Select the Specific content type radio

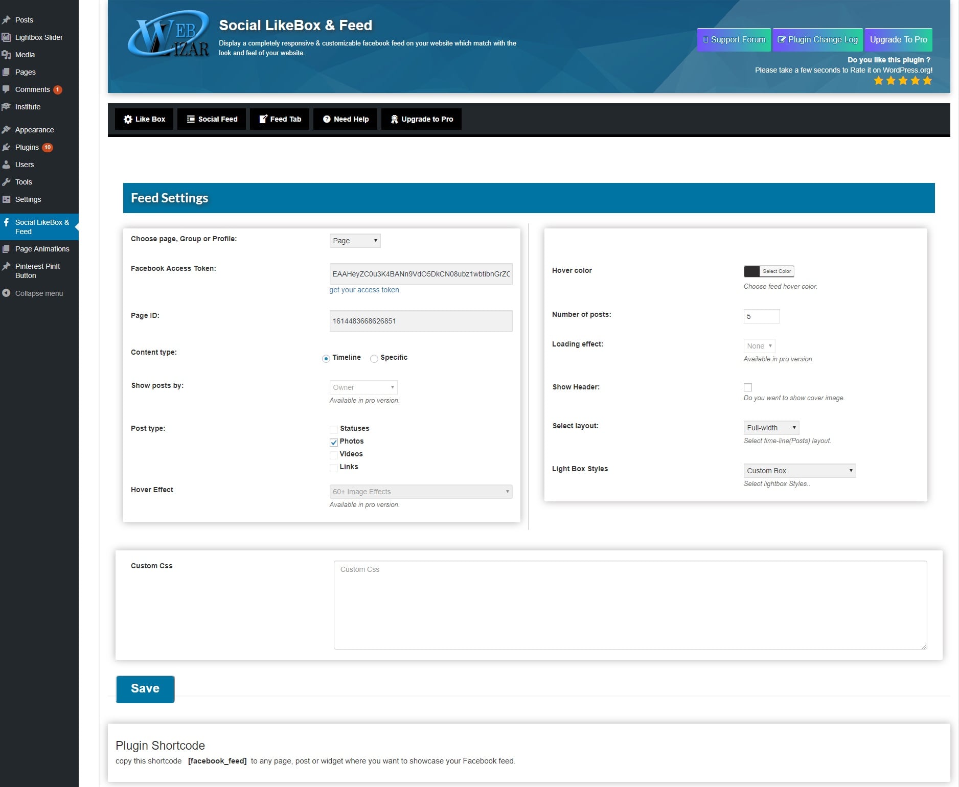374,359
